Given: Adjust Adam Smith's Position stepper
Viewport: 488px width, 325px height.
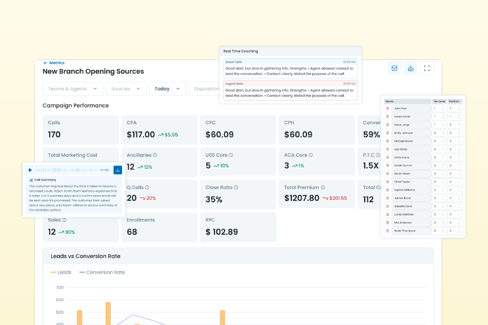Looking at the screenshot, I should point(459,117).
